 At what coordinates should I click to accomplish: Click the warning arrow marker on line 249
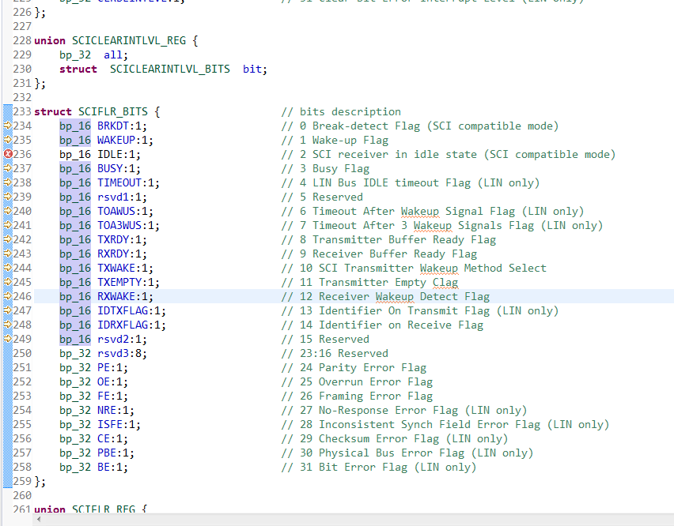pyautogui.click(x=8, y=339)
